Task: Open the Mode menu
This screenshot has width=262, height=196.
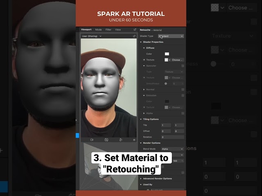Action: (x=98, y=30)
